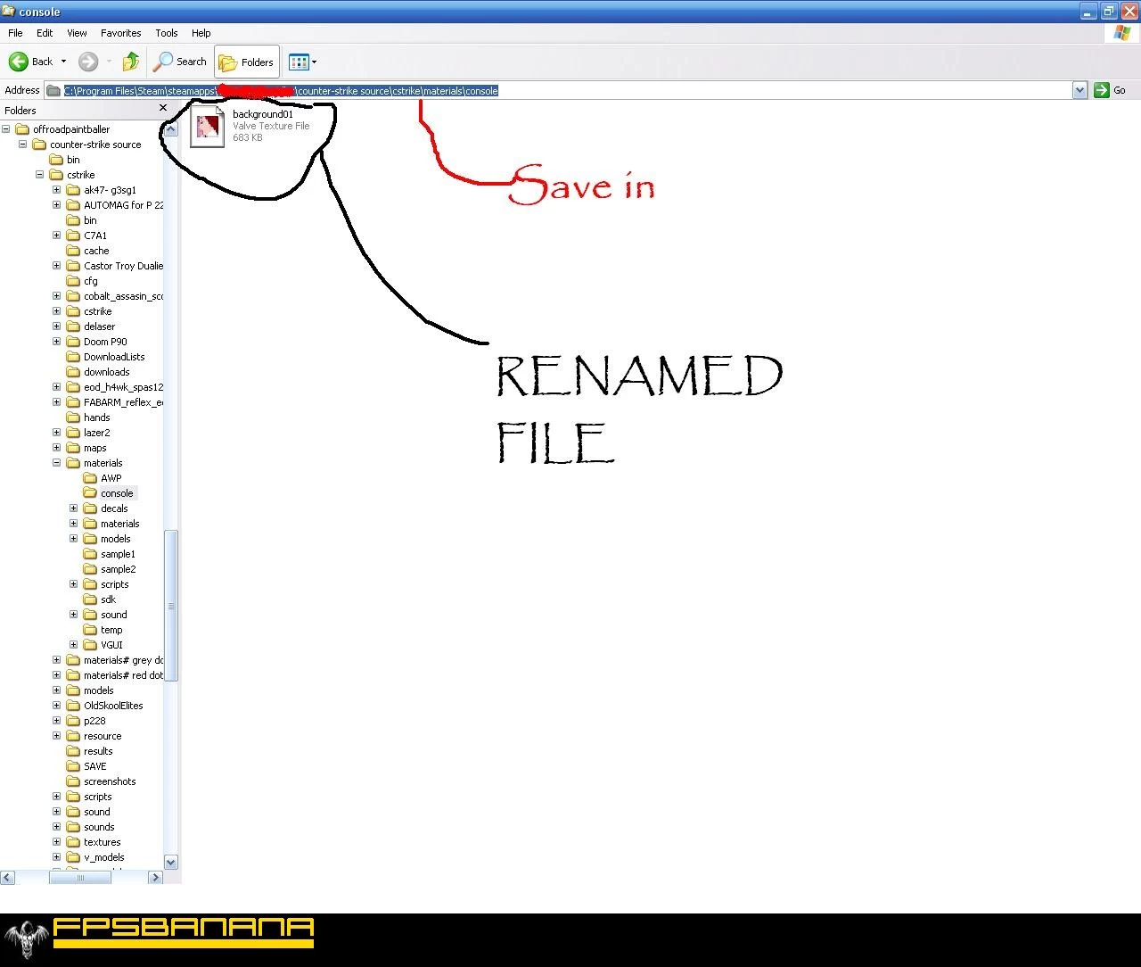1141x967 pixels.
Task: Select the downloads folder icon
Action: 73,372
